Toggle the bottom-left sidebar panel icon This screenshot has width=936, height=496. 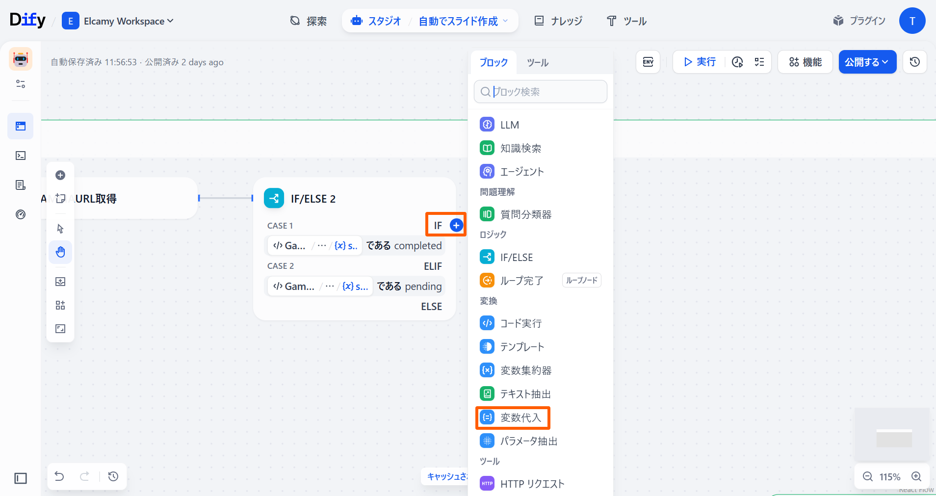pos(21,478)
